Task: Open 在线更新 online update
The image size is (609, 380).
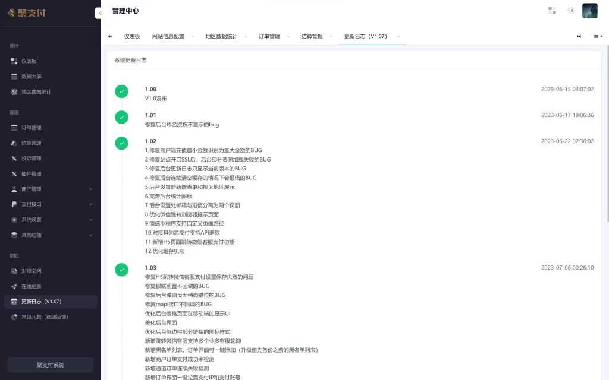Action: pyautogui.click(x=13, y=286)
